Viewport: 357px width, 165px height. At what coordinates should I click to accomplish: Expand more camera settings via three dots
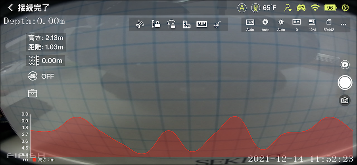click(344, 25)
